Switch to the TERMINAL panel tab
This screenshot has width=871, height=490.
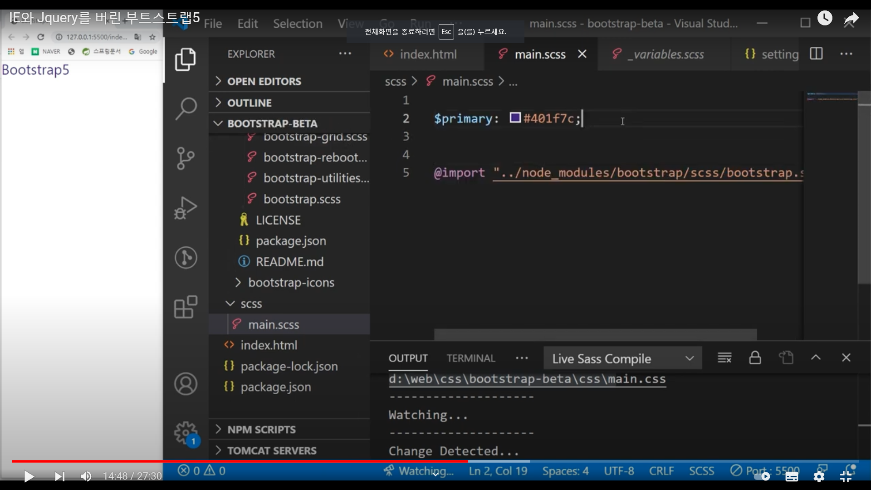tap(470, 358)
